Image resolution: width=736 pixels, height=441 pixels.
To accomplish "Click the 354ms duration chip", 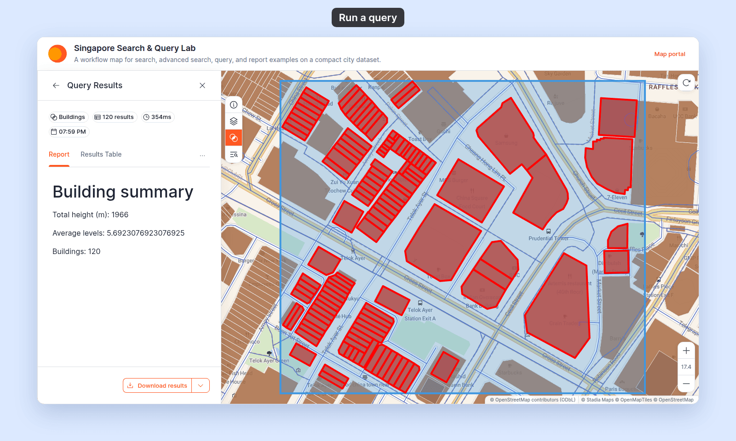I will (x=157, y=117).
